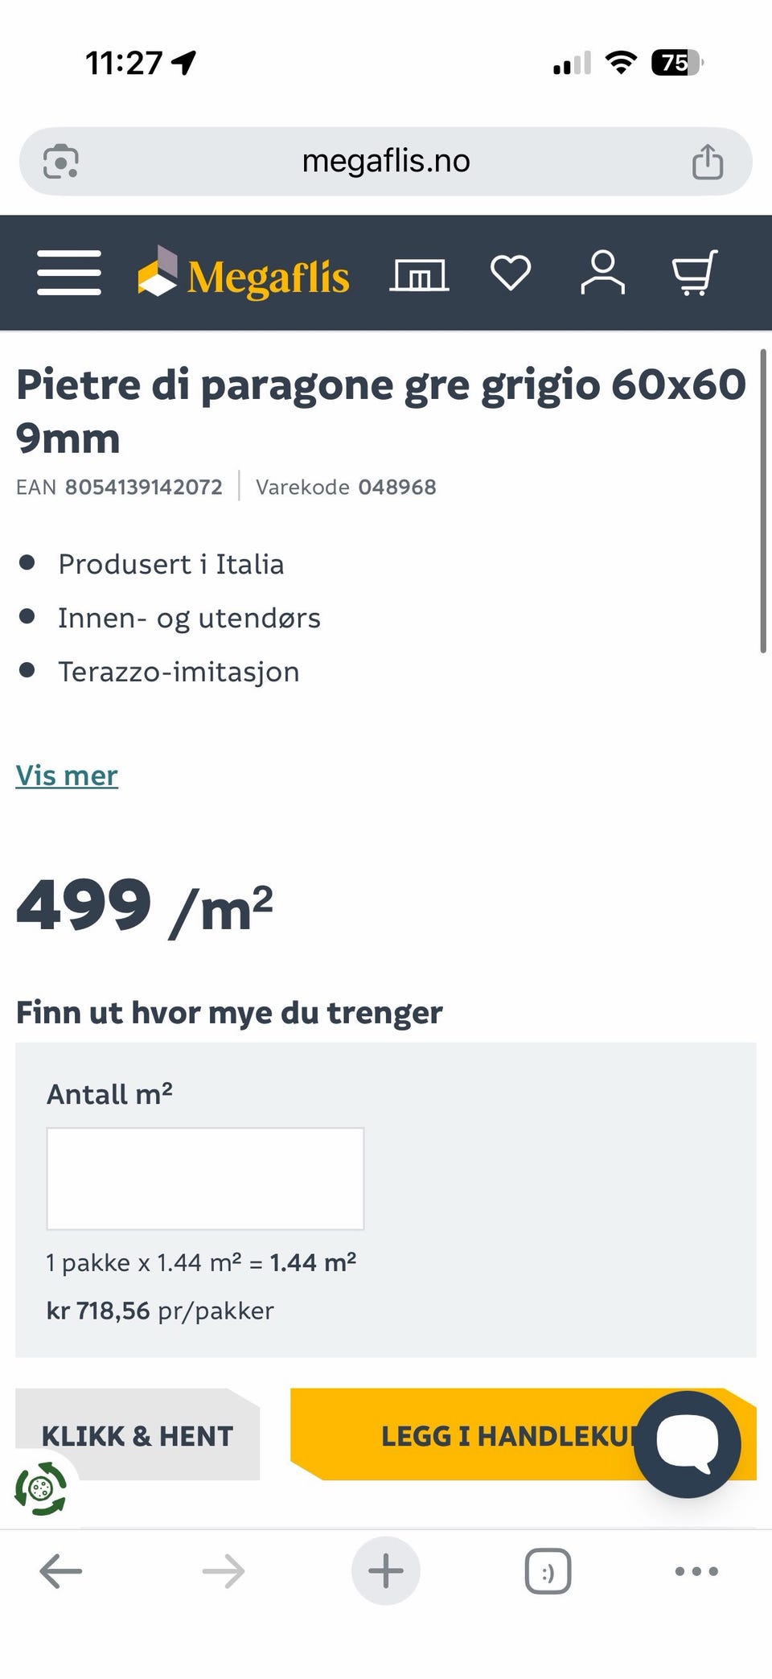Open a new tab with the plus button
772x1679 pixels.
pyautogui.click(x=386, y=1570)
